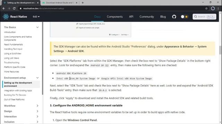The image size is (222, 124).
Task: Open Using List Views link
Action: pos(11,58)
